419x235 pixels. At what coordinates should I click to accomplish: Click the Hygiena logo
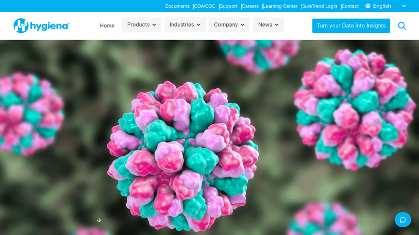[x=41, y=26]
